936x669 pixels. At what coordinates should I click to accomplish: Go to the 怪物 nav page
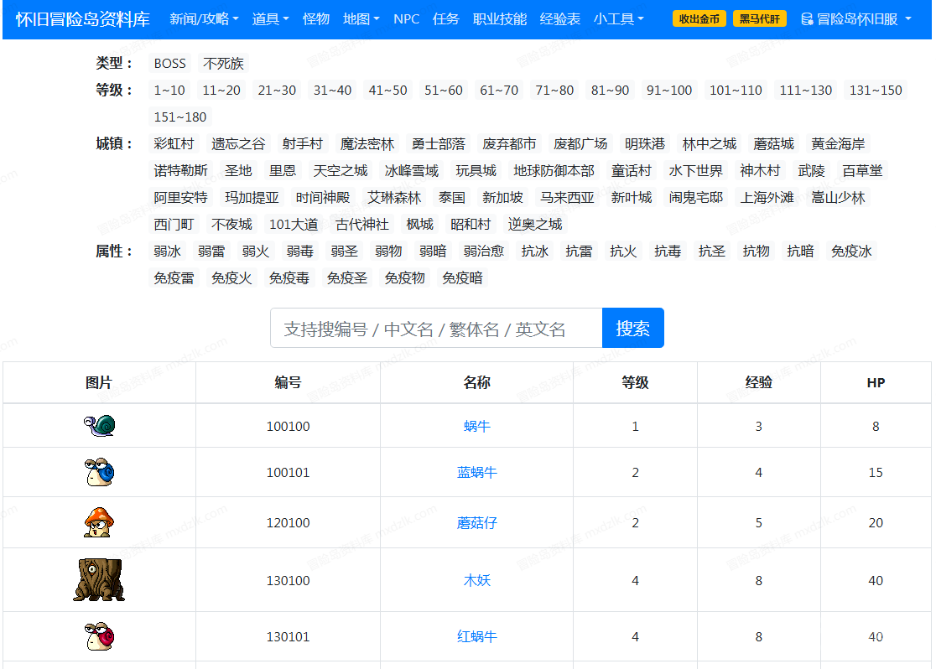pos(316,19)
